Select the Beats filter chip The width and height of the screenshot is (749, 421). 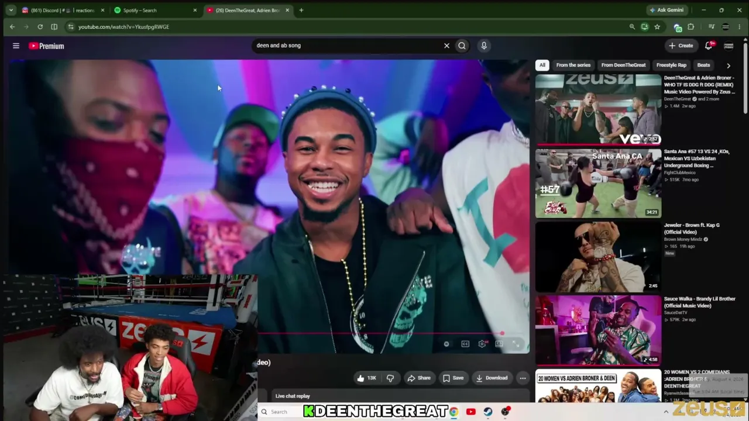point(703,65)
